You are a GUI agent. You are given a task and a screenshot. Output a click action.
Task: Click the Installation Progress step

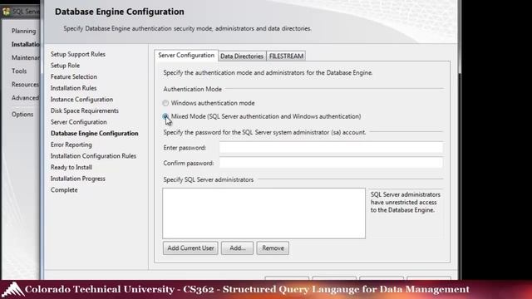click(x=77, y=179)
